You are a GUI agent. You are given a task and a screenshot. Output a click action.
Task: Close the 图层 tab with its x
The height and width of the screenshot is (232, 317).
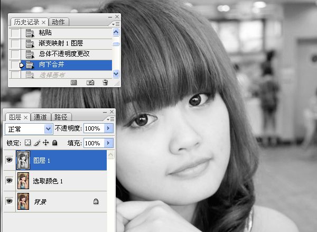click(x=26, y=117)
